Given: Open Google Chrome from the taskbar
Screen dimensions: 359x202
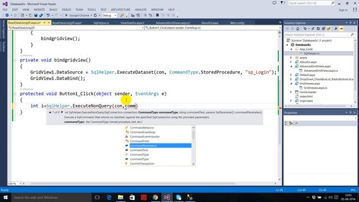Looking at the screenshot, I should pyautogui.click(x=155, y=197).
